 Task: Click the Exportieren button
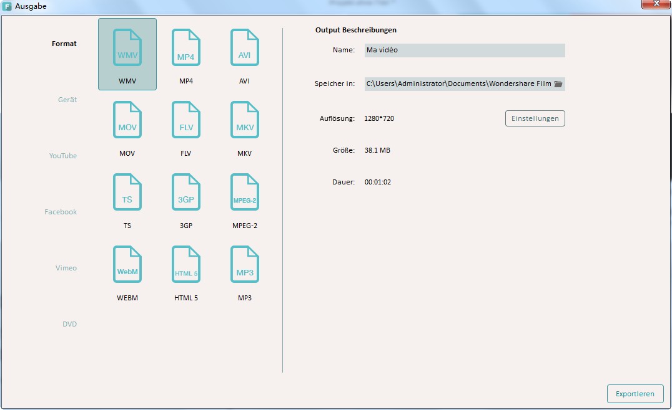pyautogui.click(x=635, y=394)
